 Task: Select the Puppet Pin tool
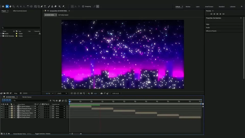click(64, 6)
